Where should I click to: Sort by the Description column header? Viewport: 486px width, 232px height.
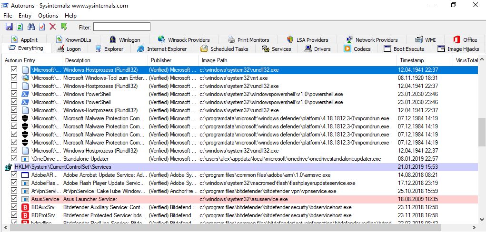tap(105, 60)
